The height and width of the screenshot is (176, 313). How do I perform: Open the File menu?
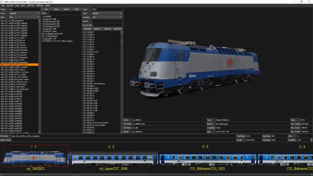pyautogui.click(x=3, y=5)
